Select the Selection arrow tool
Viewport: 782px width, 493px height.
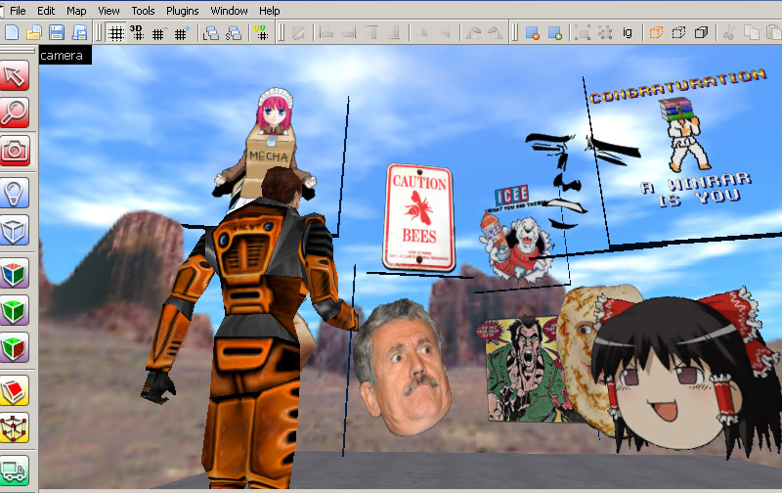15,76
